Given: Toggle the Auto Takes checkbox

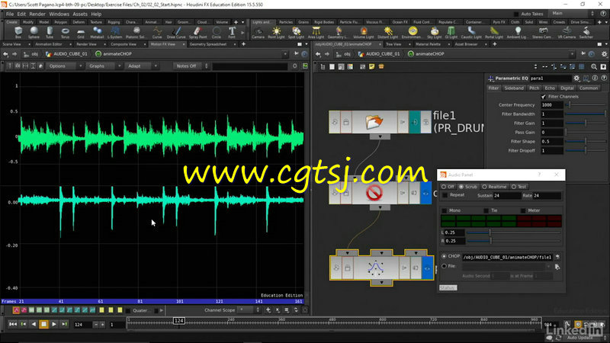Looking at the screenshot, I should pyautogui.click(x=516, y=14).
